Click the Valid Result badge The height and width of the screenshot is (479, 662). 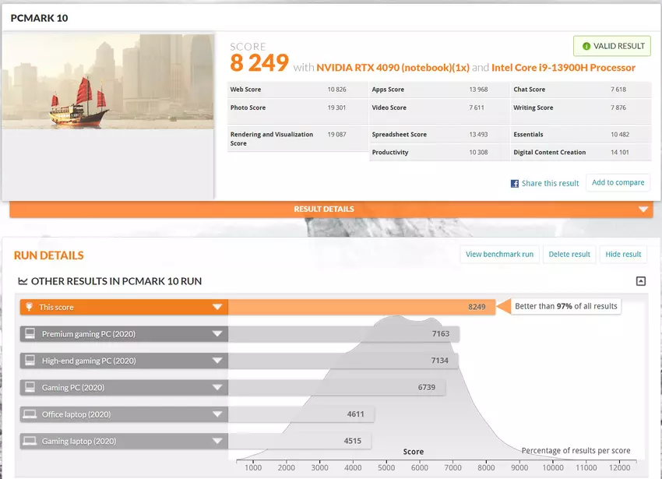tap(611, 46)
